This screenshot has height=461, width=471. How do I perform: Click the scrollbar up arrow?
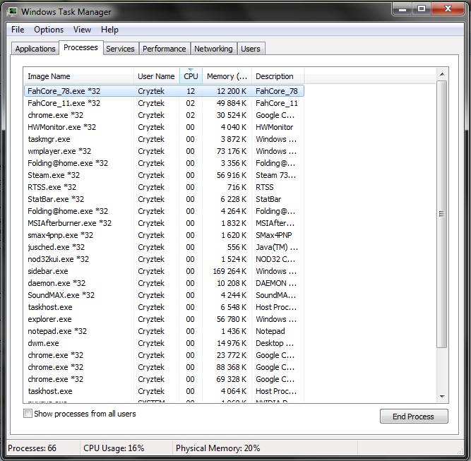pos(442,74)
